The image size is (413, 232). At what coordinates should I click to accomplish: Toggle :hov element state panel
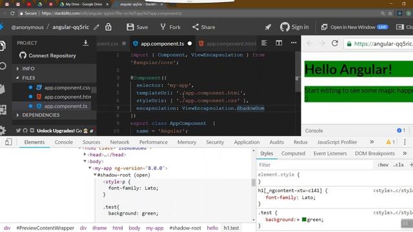pyautogui.click(x=383, y=165)
